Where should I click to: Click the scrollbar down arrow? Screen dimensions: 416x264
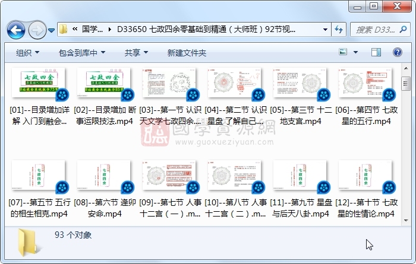(x=406, y=220)
